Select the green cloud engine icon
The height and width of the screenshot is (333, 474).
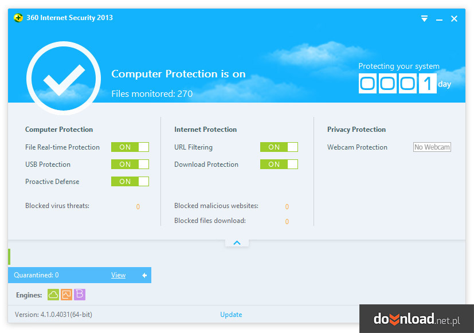pyautogui.click(x=53, y=295)
